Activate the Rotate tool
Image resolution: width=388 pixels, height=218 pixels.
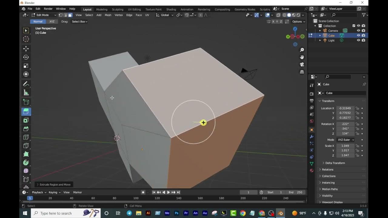[x=26, y=57]
